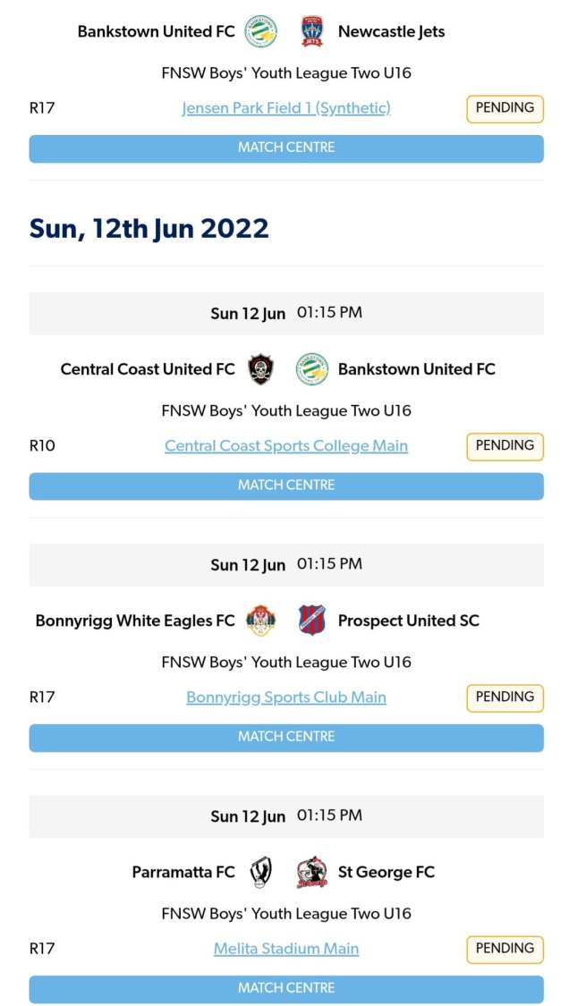Click the R17 label on the Bonnyrigg fixture
The height and width of the screenshot is (1006, 569).
(40, 697)
